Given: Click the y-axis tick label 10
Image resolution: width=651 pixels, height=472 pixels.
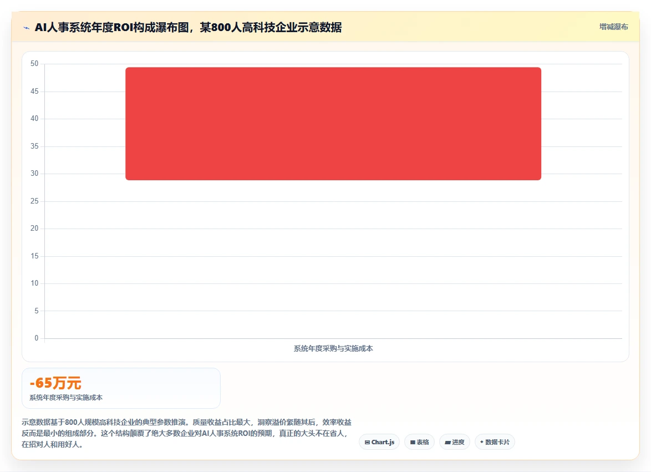Looking at the screenshot, I should pyautogui.click(x=34, y=283).
